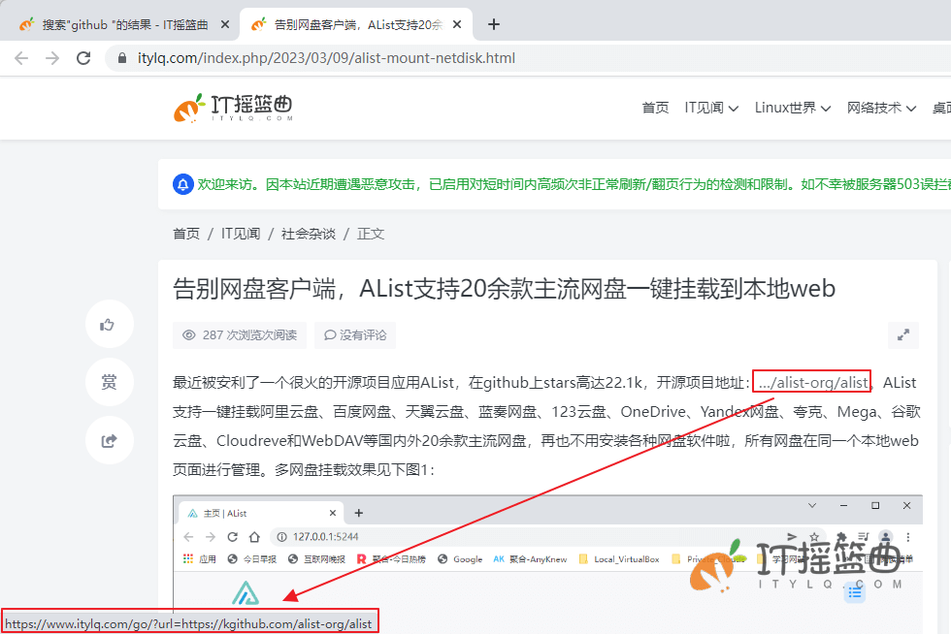Viewport: 951px width, 634px height.
Task: Open the .../alist-org/alist project link
Action: point(811,382)
